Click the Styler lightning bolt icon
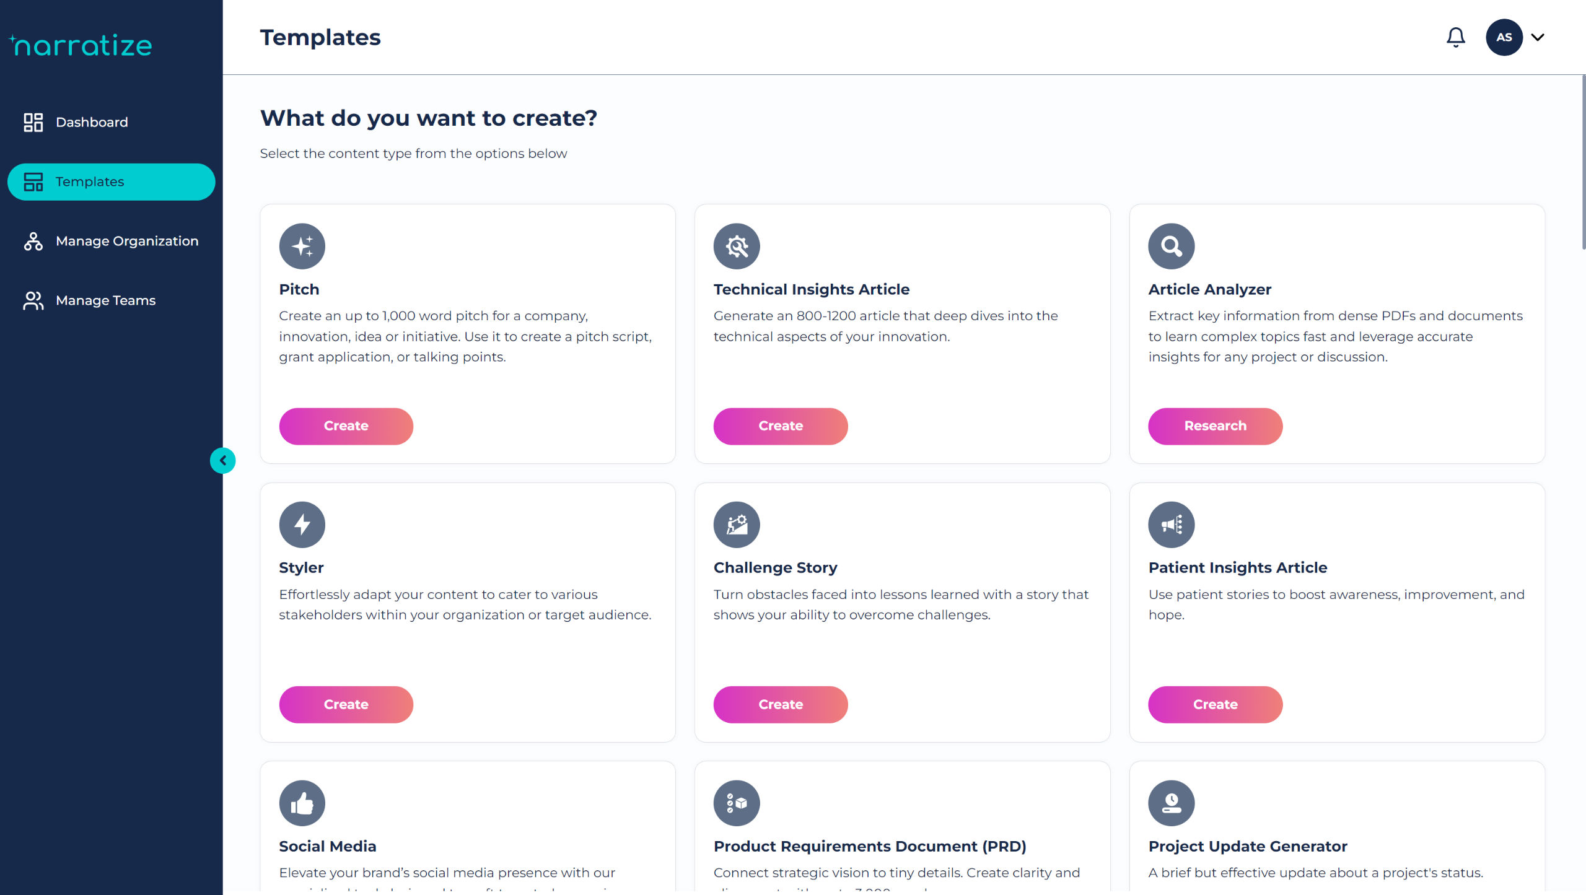 tap(302, 525)
